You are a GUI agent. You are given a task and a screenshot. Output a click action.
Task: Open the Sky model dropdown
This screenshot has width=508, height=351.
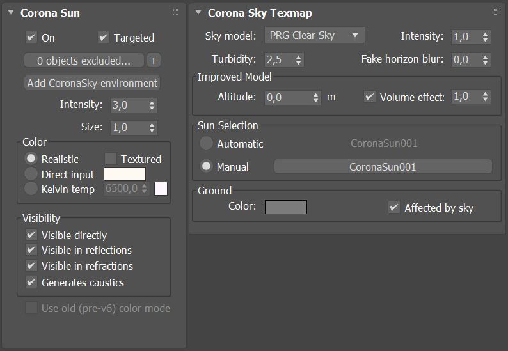[315, 35]
